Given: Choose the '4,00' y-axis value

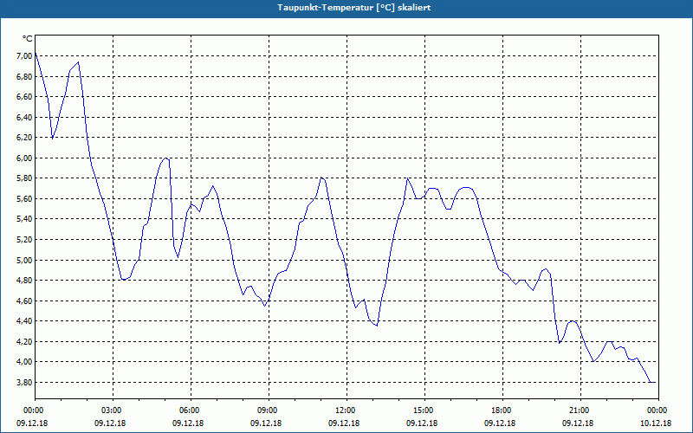Looking at the screenshot, I should (x=24, y=362).
